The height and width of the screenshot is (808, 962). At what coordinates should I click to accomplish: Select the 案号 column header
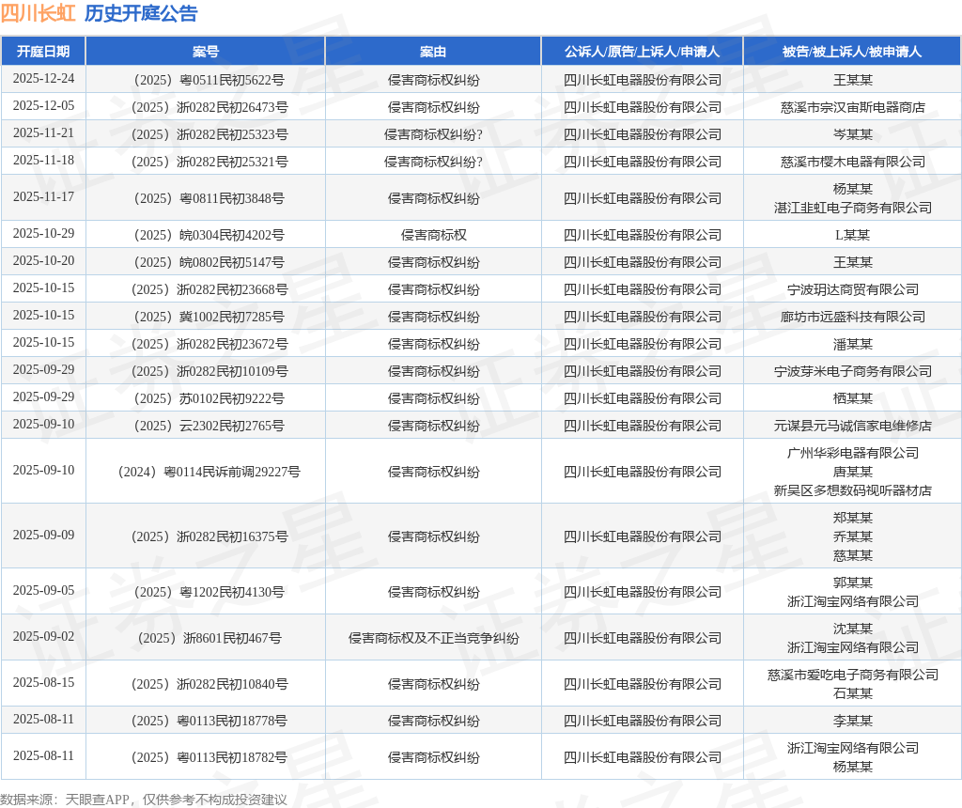point(206,52)
